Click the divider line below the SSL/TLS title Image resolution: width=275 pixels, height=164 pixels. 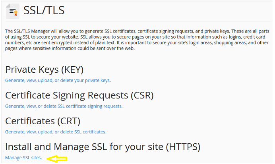[x=138, y=22]
